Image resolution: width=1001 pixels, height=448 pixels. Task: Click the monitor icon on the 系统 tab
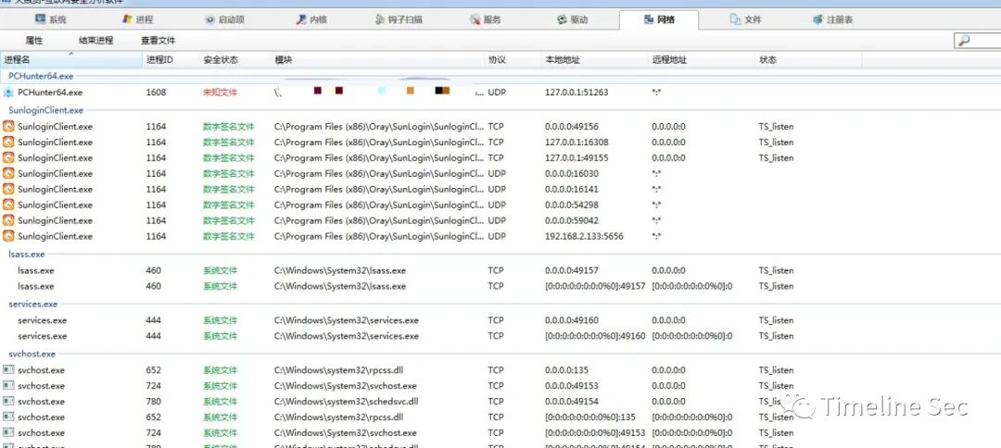tap(40, 19)
